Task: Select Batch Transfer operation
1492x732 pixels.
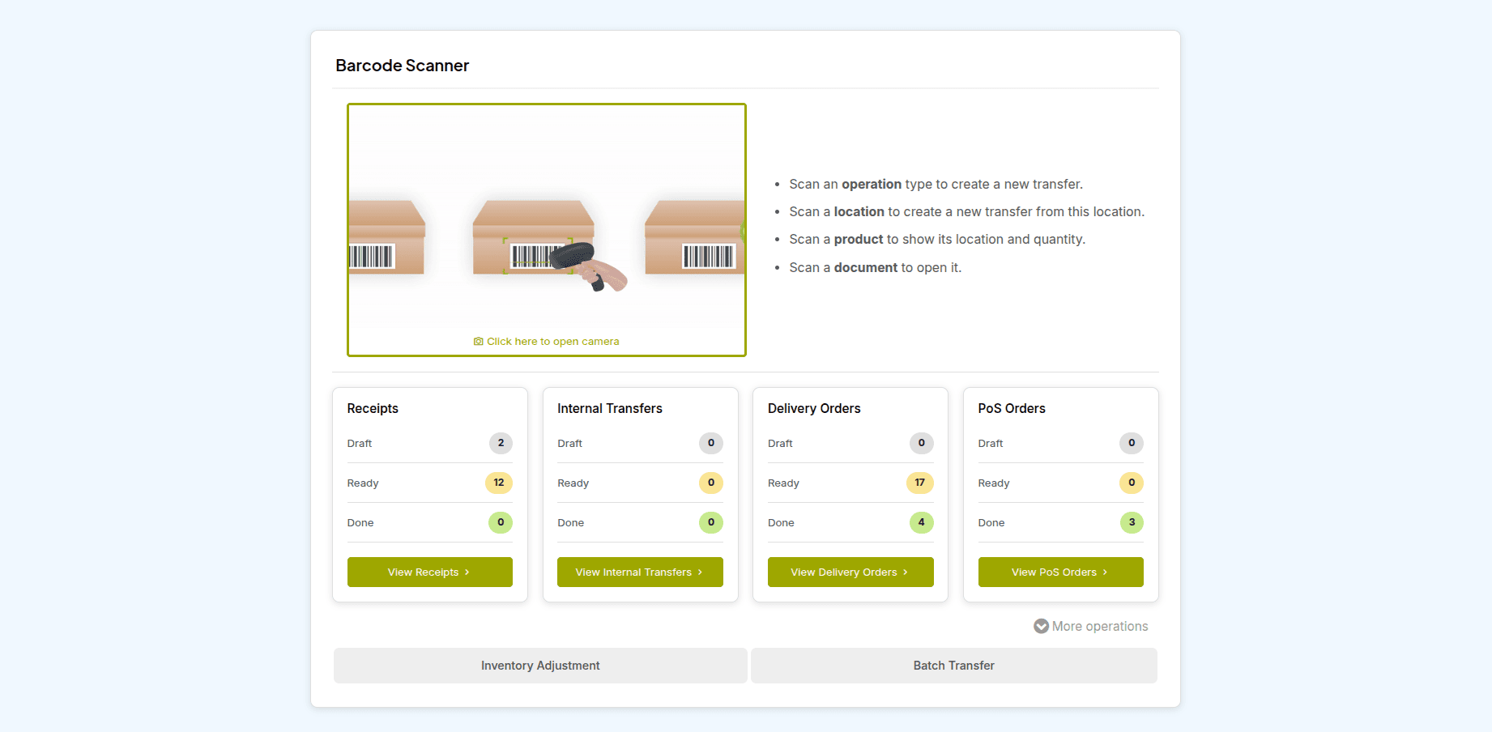Action: (953, 666)
